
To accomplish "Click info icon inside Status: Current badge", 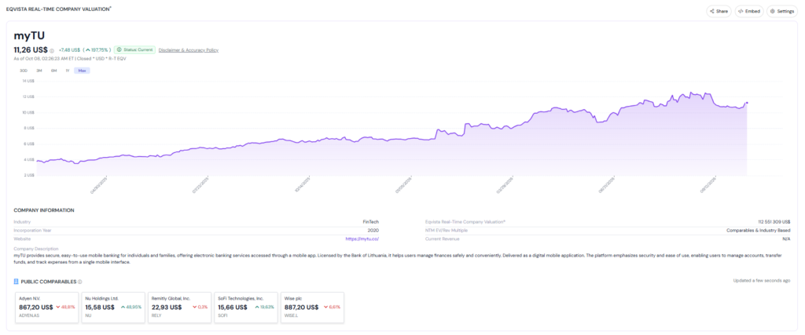I will [x=119, y=49].
